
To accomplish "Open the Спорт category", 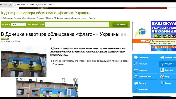I will pos(167,76).
